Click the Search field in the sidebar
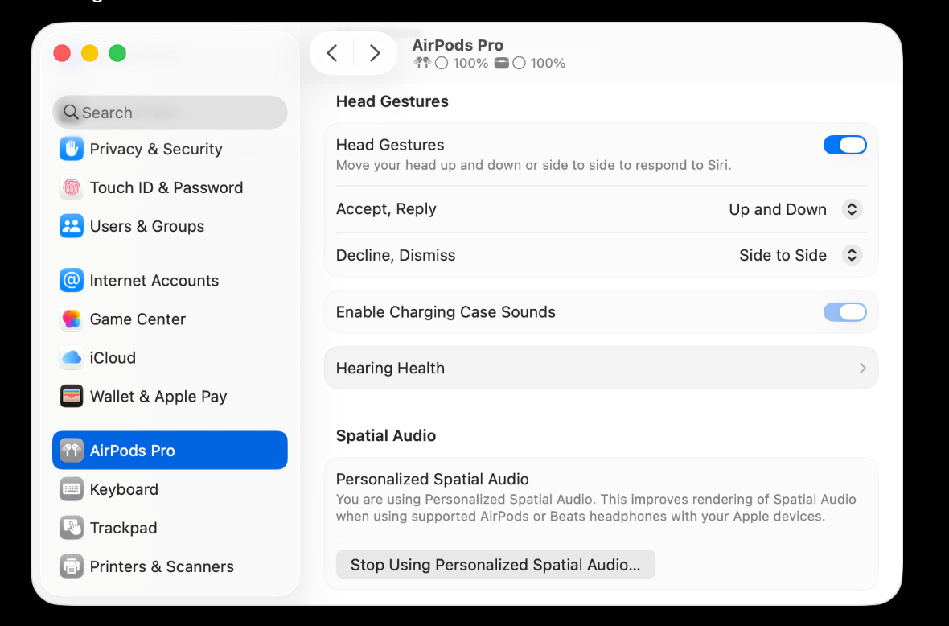The height and width of the screenshot is (626, 949). pos(170,113)
